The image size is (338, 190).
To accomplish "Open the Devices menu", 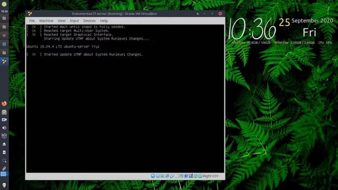I will pyautogui.click(x=89, y=21).
